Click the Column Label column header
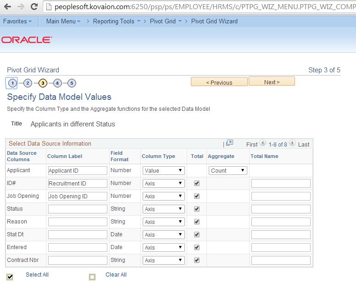The width and height of the screenshot is (356, 283). 65,156
